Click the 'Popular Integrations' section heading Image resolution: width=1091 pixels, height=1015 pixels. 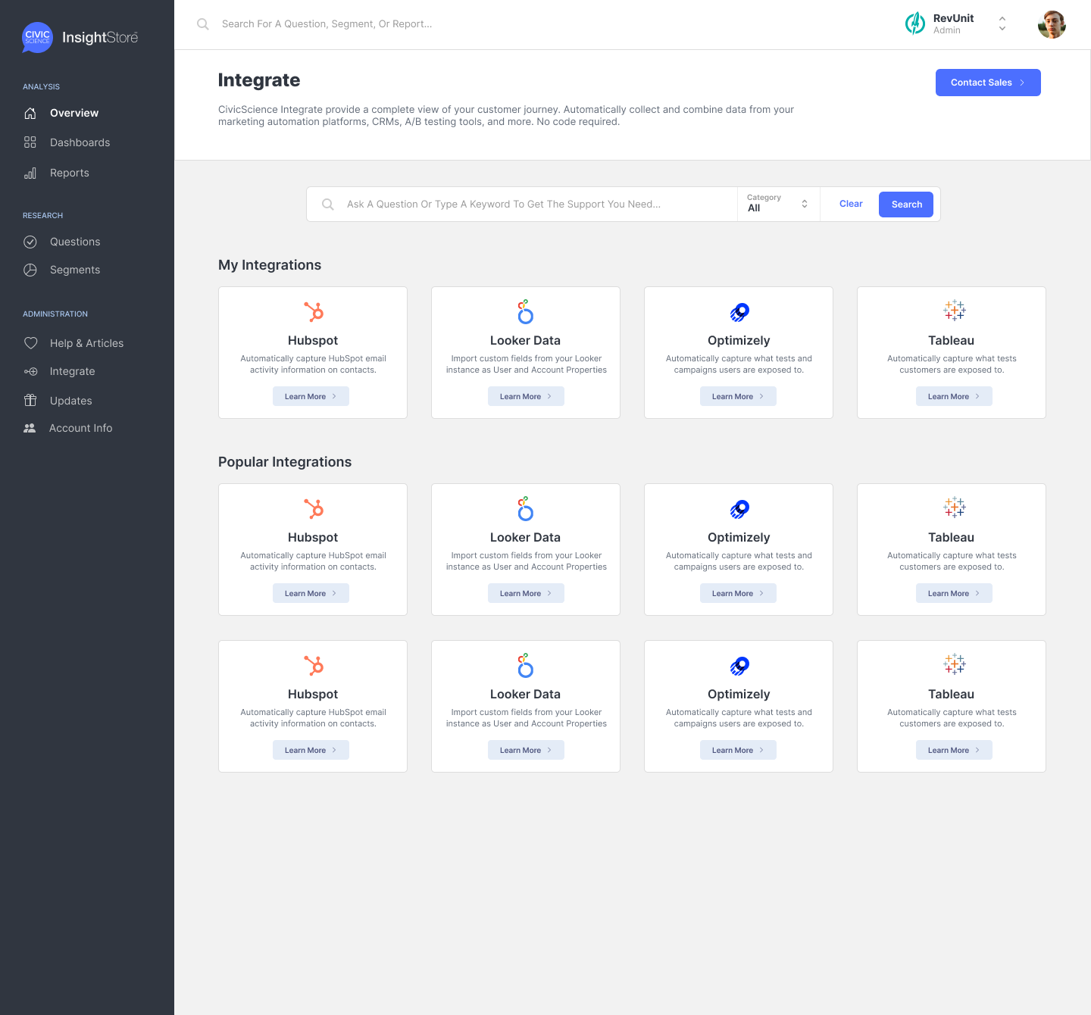coord(285,462)
